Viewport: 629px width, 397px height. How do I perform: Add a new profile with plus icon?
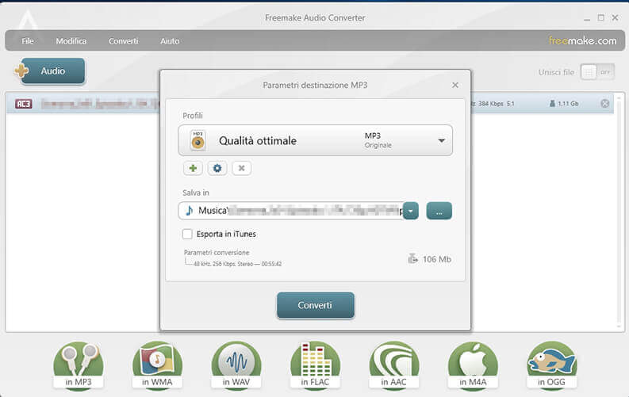point(193,168)
